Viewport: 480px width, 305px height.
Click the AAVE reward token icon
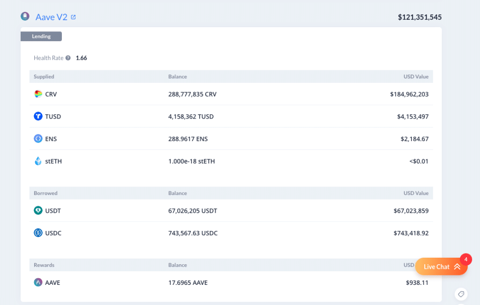point(38,283)
